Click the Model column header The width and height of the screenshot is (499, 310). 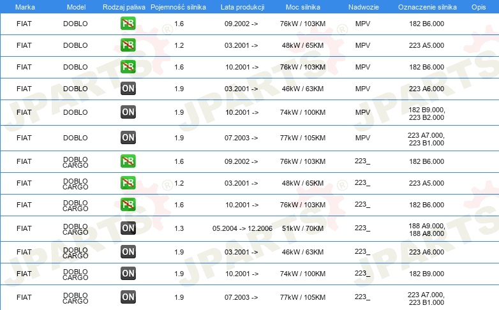[x=76, y=7]
